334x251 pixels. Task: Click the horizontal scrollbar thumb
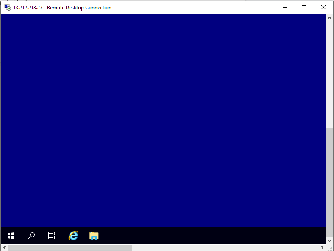(70, 248)
